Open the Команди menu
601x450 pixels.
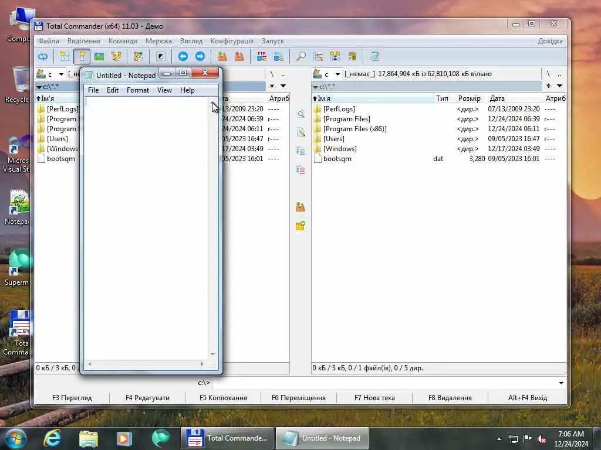(123, 41)
